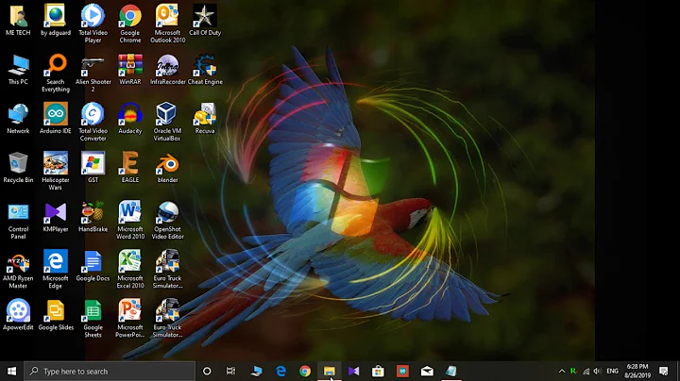Select the EAGLE desktop shortcut

(130, 168)
